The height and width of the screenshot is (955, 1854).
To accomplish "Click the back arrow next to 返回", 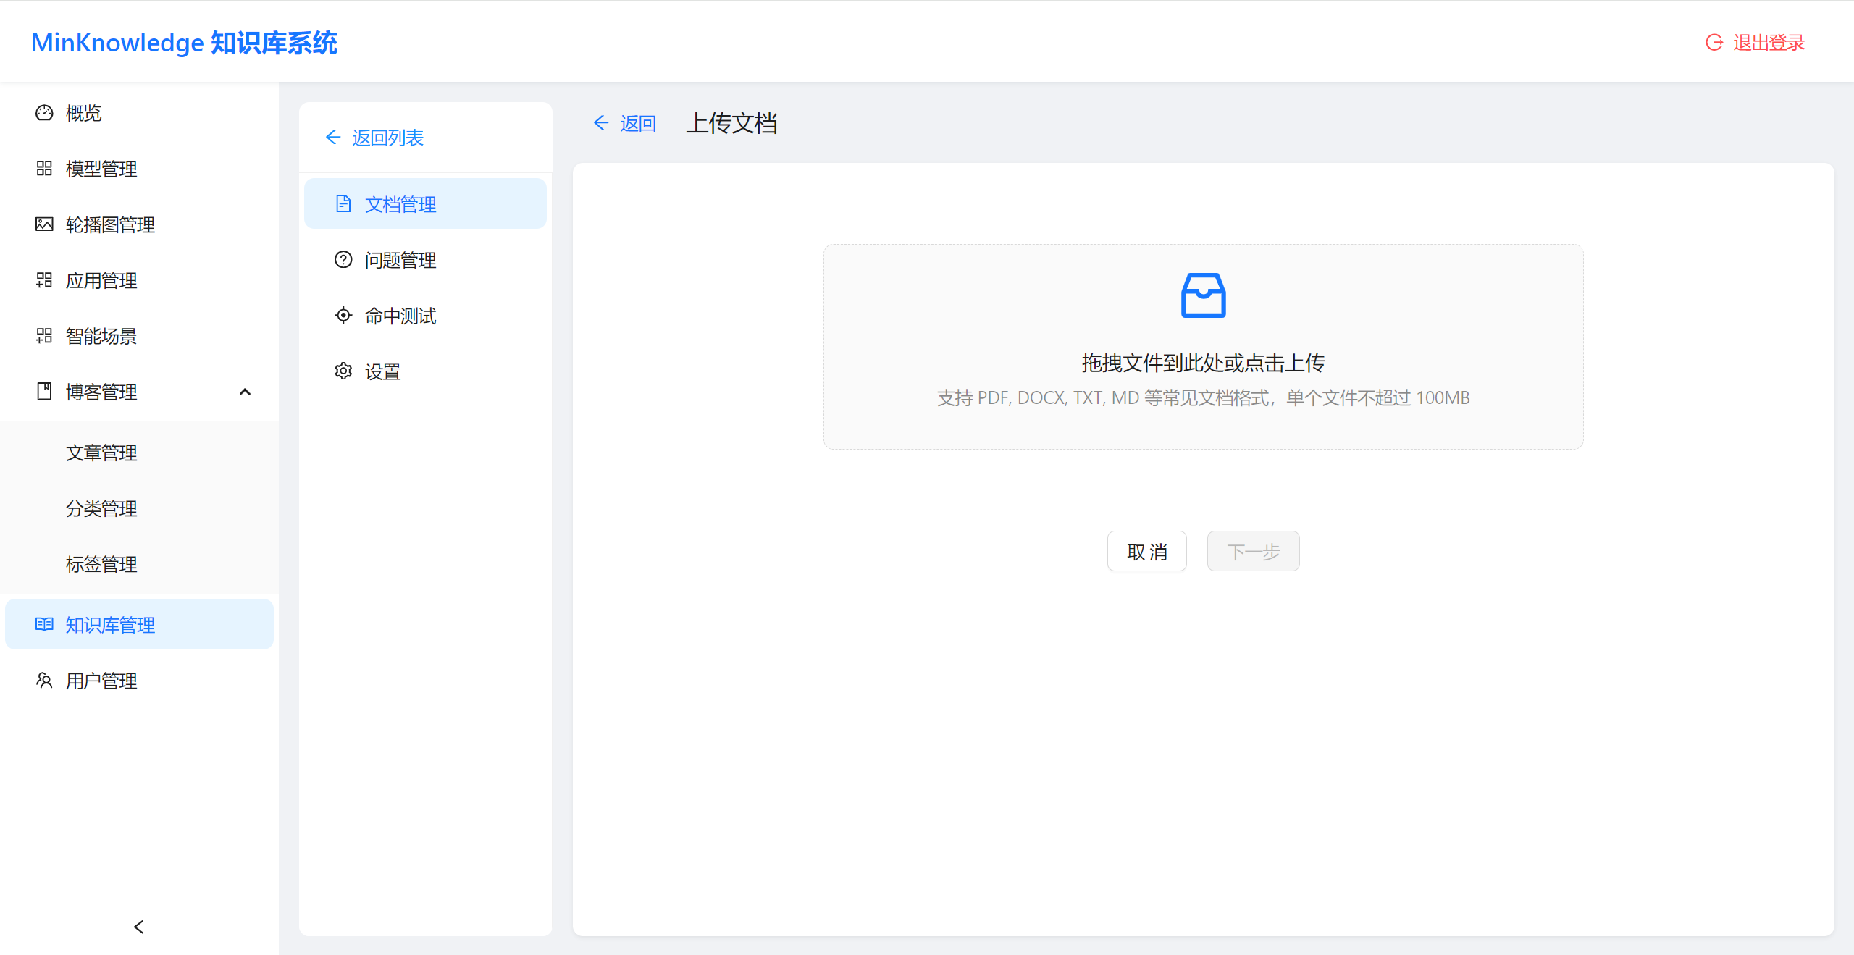I will [601, 123].
